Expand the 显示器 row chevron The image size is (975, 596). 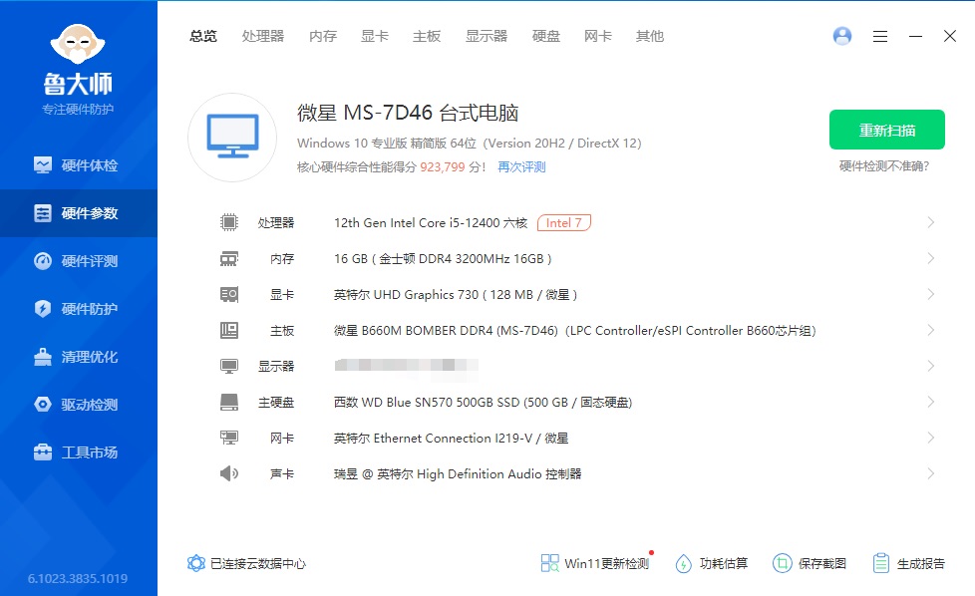tap(930, 366)
